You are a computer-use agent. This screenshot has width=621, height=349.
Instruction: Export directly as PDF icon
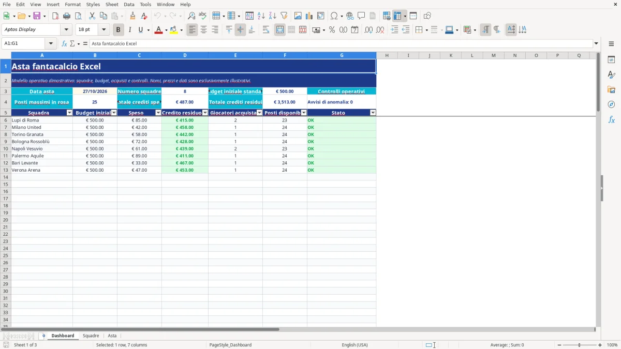pos(55,16)
